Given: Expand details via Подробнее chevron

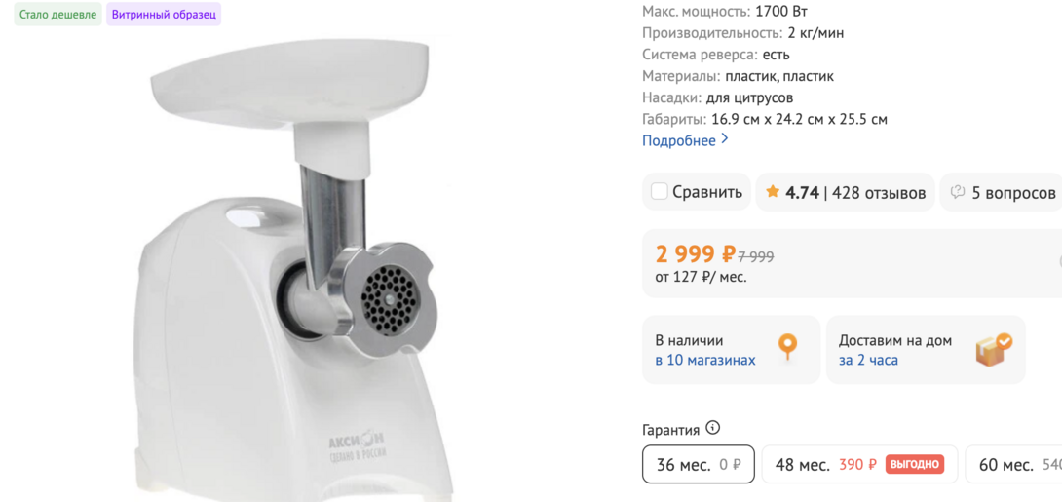Looking at the screenshot, I should click(725, 139).
